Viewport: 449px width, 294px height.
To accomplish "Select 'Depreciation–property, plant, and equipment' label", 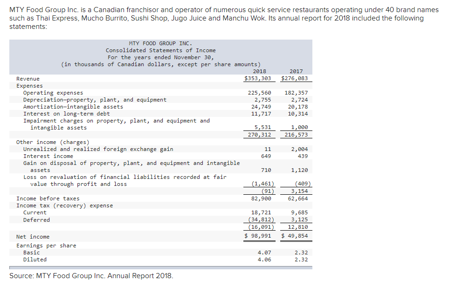I will coord(95,100).
